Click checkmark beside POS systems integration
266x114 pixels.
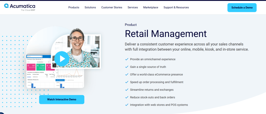coord(127,105)
